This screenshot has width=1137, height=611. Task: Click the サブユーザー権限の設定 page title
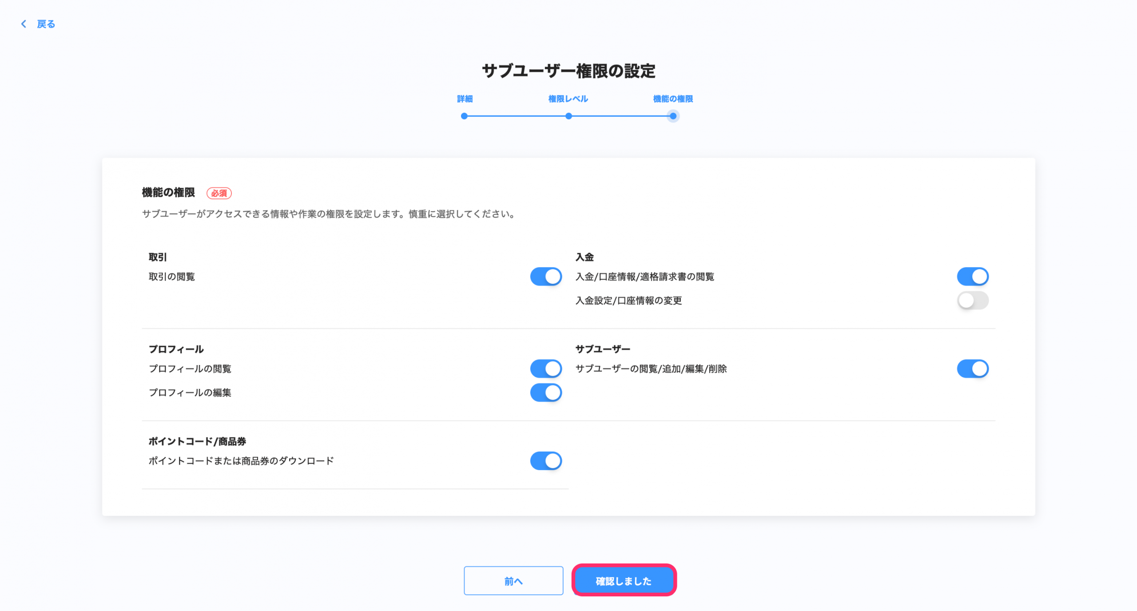(568, 71)
